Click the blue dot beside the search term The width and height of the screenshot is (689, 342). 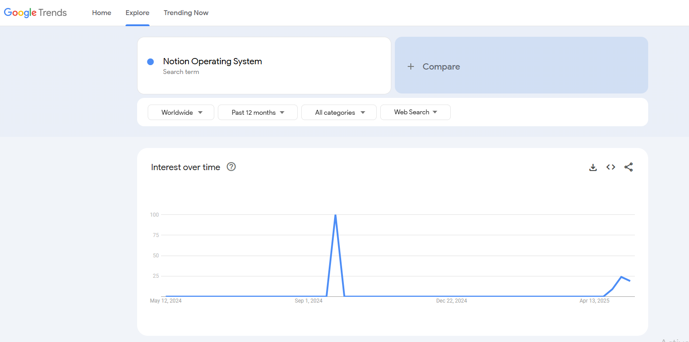[x=150, y=62]
